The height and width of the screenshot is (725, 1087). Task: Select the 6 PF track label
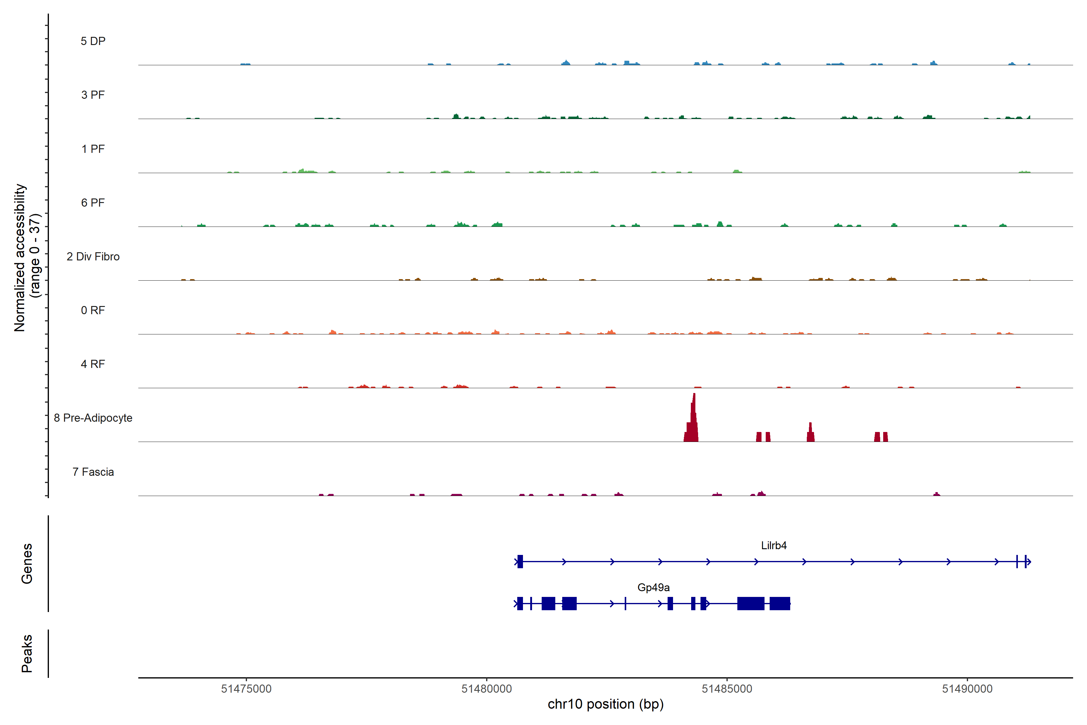(x=93, y=203)
